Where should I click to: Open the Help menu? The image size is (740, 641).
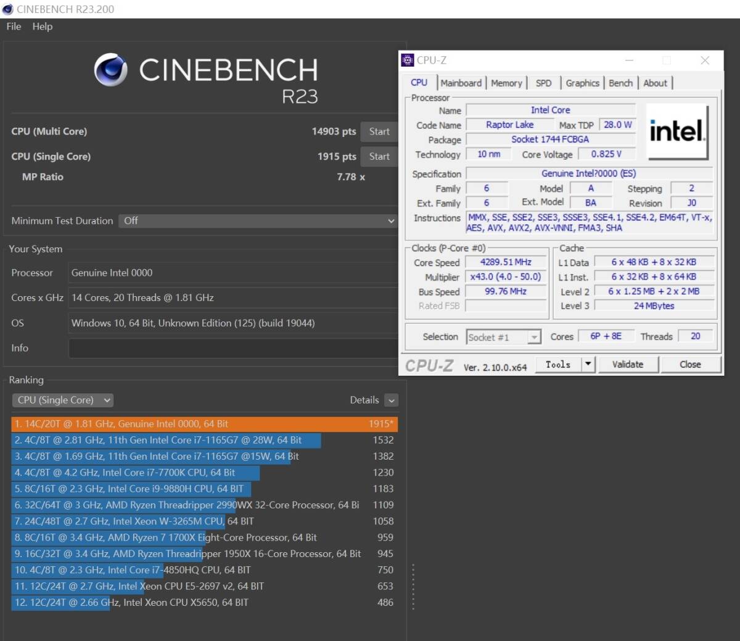coord(43,27)
